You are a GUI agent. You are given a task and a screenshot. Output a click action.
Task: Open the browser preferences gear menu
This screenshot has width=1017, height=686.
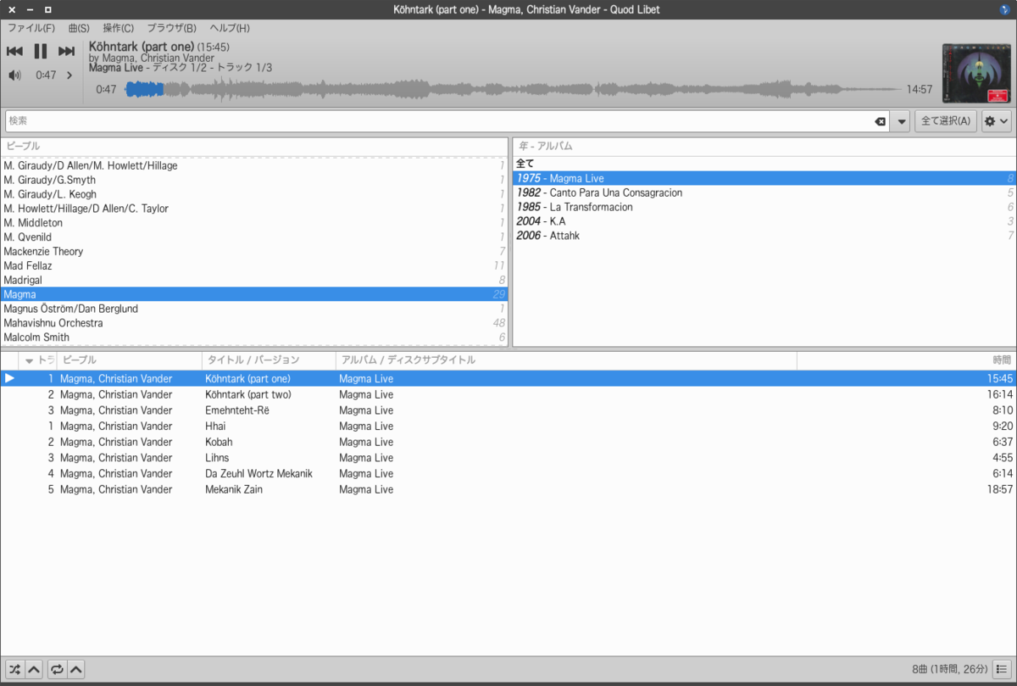tap(996, 121)
